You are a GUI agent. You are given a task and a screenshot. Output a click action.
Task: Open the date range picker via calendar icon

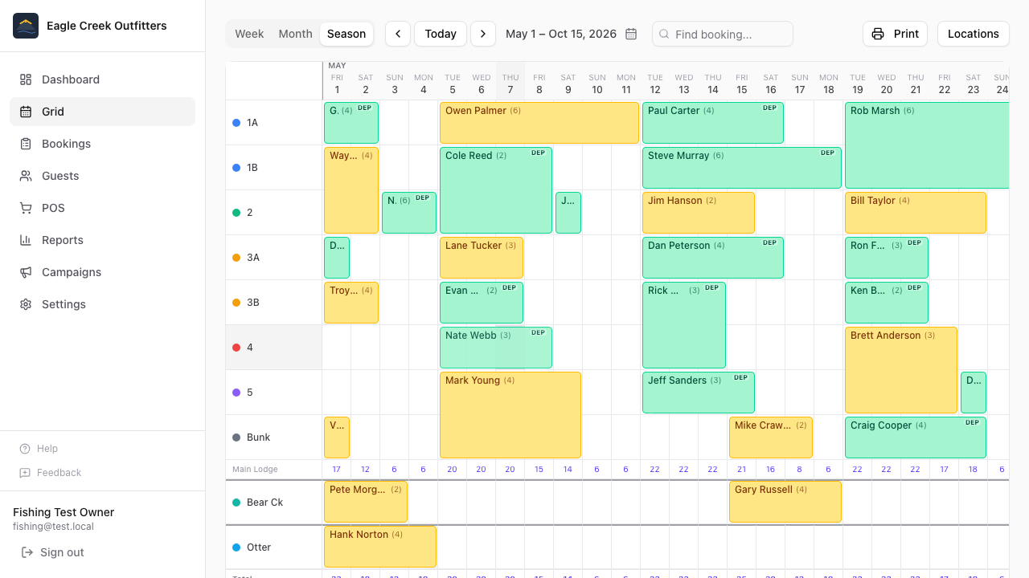click(x=631, y=34)
